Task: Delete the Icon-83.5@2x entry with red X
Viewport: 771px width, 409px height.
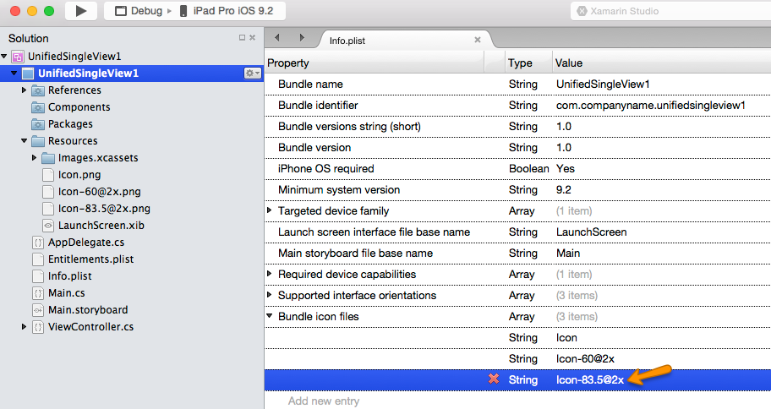Action: 494,379
